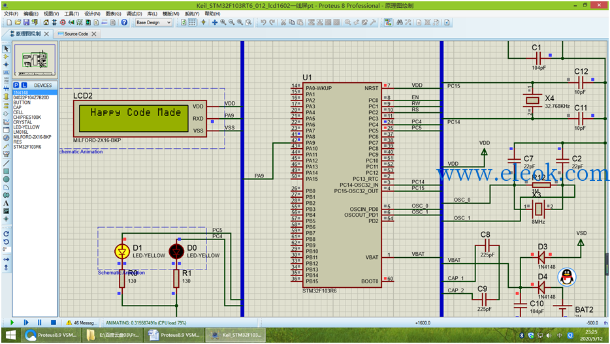Open the 文件(F) menu
Viewport: 610px width, 344px height.
10,14
